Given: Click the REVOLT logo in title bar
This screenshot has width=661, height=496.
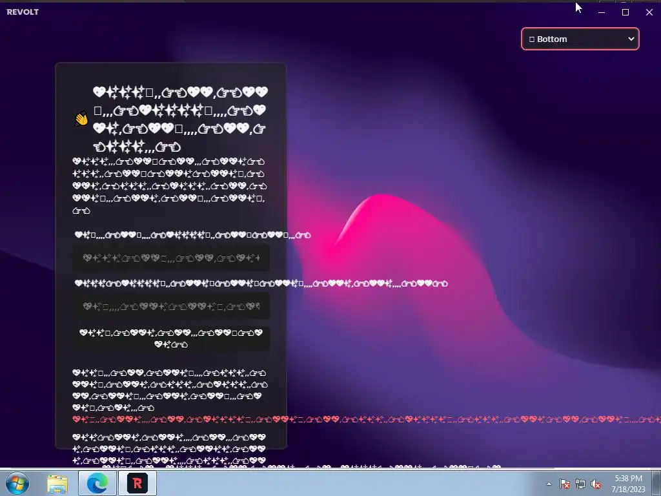Looking at the screenshot, I should [x=23, y=12].
